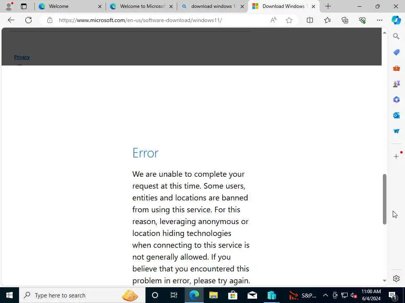Viewport: 405px width, 303px height.
Task: Refresh the current page
Action: point(28,20)
